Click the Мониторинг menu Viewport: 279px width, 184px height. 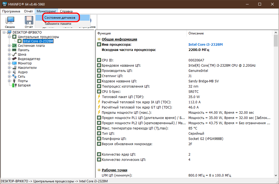tap(46, 11)
